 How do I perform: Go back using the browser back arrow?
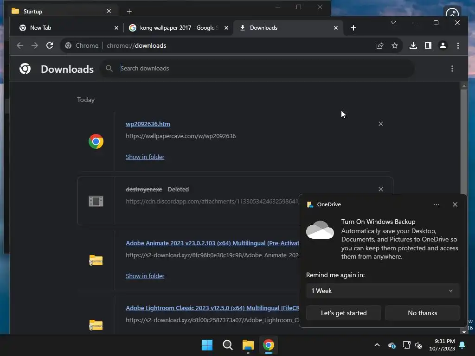(20, 45)
